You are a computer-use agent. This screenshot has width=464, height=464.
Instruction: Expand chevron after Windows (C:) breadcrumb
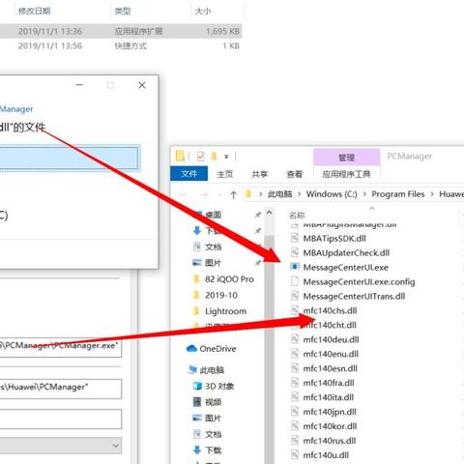click(x=364, y=194)
